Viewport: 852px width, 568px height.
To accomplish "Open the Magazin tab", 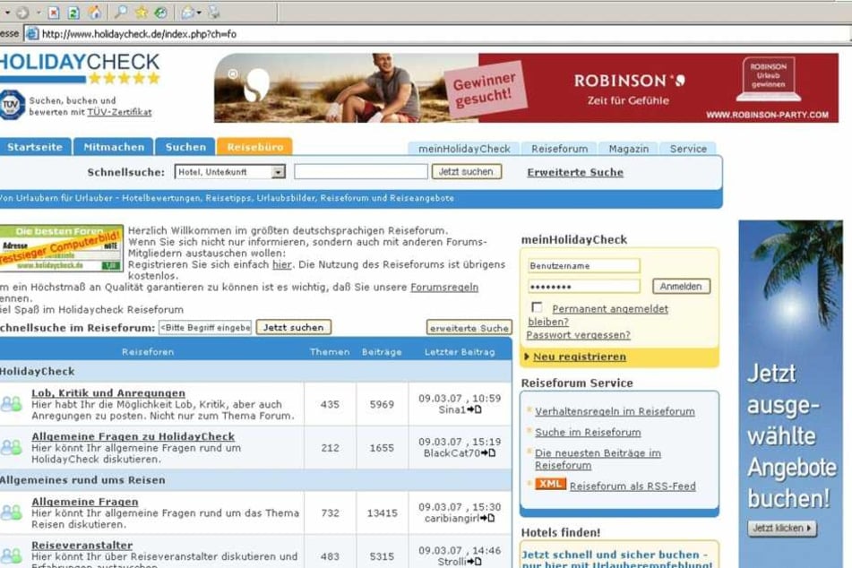I will coord(628,149).
